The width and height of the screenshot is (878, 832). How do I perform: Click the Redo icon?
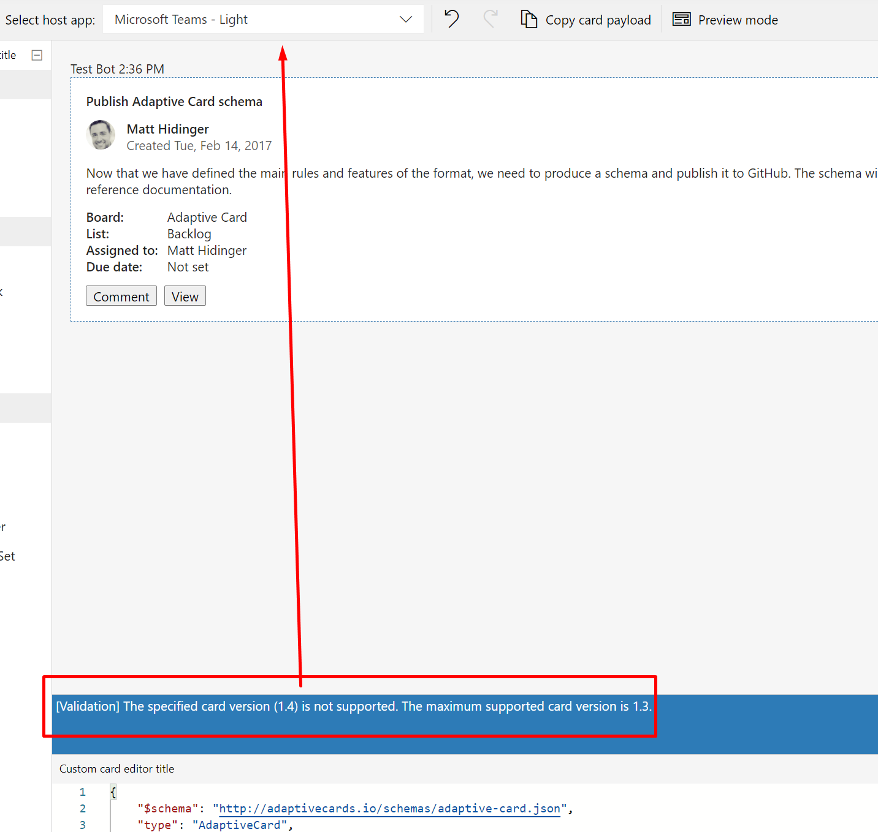490,19
